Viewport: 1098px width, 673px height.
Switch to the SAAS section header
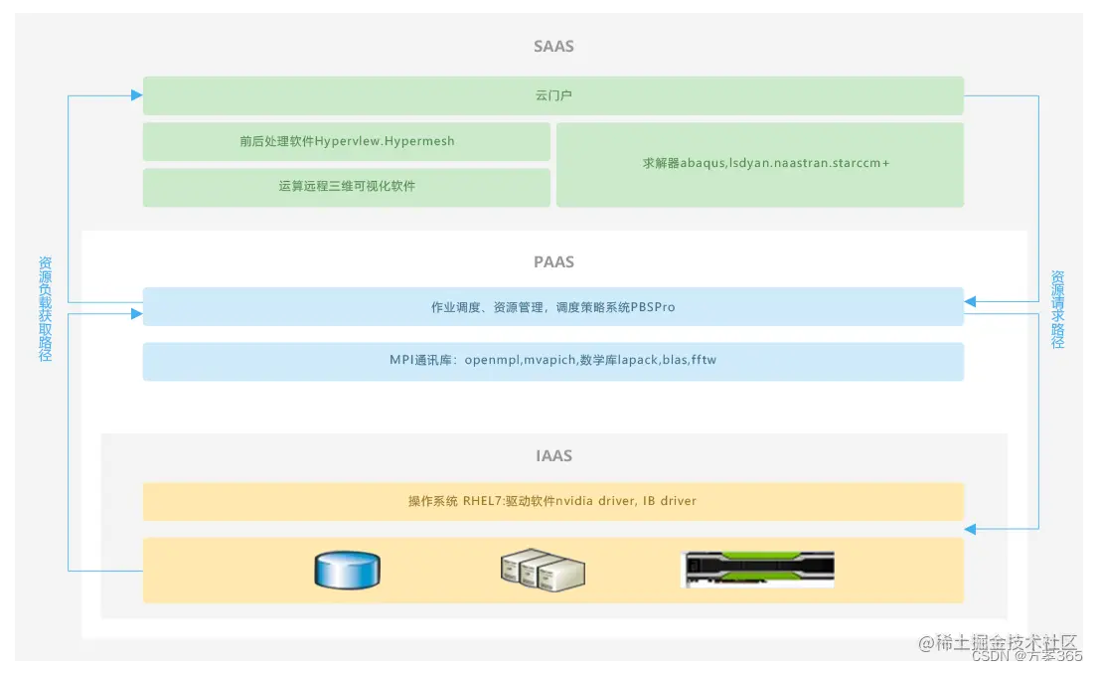pyautogui.click(x=553, y=46)
